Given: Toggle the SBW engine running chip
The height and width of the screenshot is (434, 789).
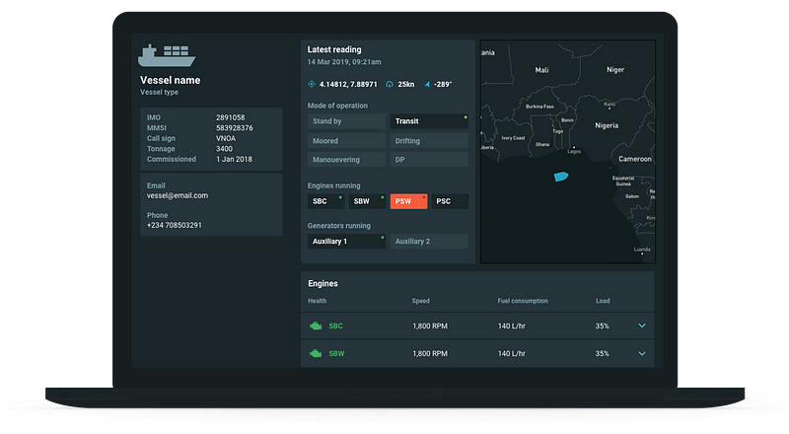Looking at the screenshot, I should click(x=367, y=201).
